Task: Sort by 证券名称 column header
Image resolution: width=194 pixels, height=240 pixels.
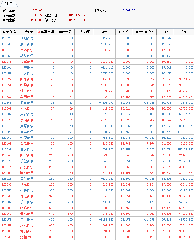Action: tap(28, 32)
